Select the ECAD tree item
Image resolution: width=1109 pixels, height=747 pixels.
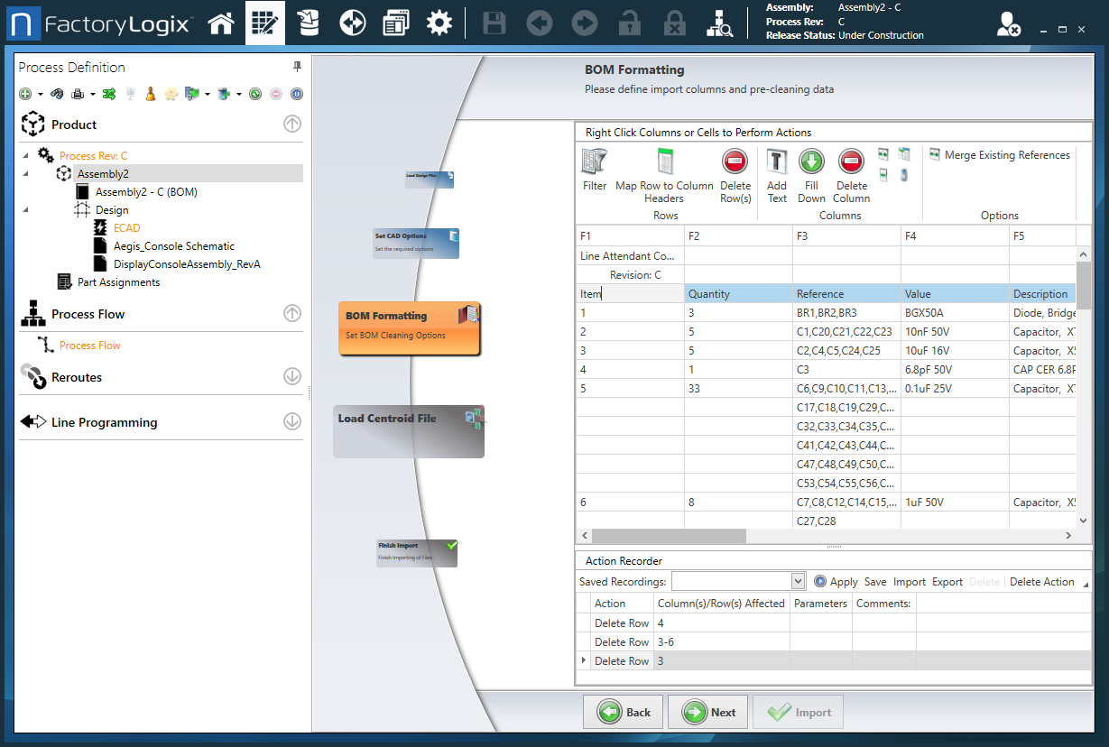[126, 228]
